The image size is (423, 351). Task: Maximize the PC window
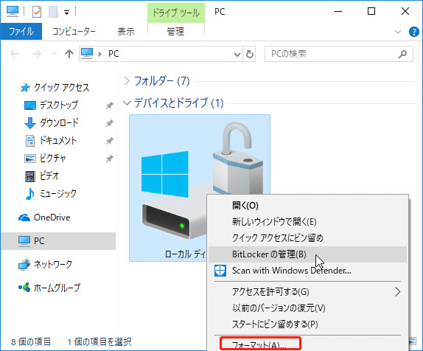pos(371,11)
